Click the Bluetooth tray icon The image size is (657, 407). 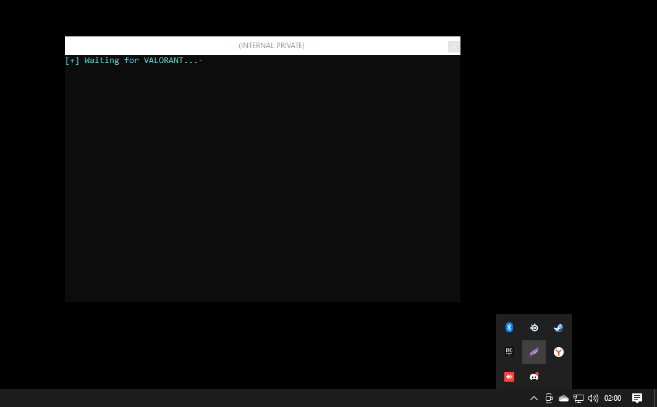[509, 327]
